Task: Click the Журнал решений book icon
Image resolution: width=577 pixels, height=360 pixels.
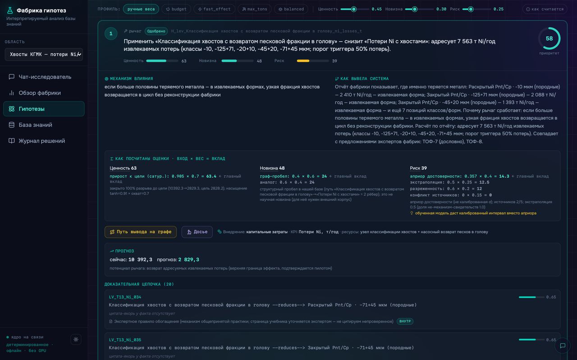Action: point(12,141)
